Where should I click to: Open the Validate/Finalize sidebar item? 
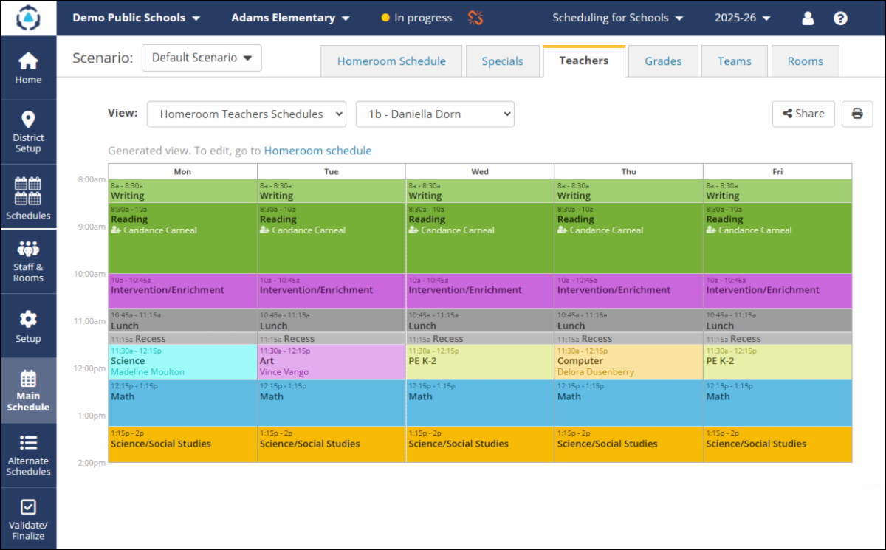(x=28, y=519)
